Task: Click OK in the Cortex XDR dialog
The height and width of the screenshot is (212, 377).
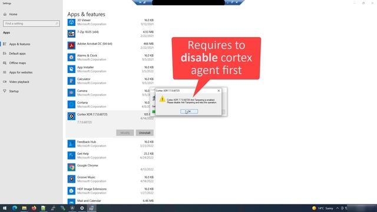Action: click(189, 111)
